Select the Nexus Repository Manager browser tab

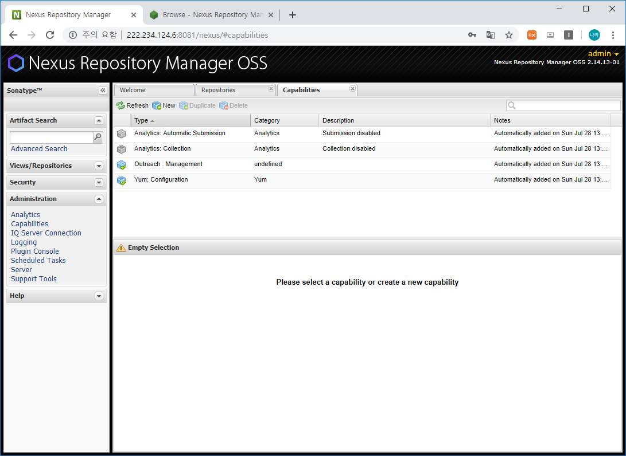point(74,15)
